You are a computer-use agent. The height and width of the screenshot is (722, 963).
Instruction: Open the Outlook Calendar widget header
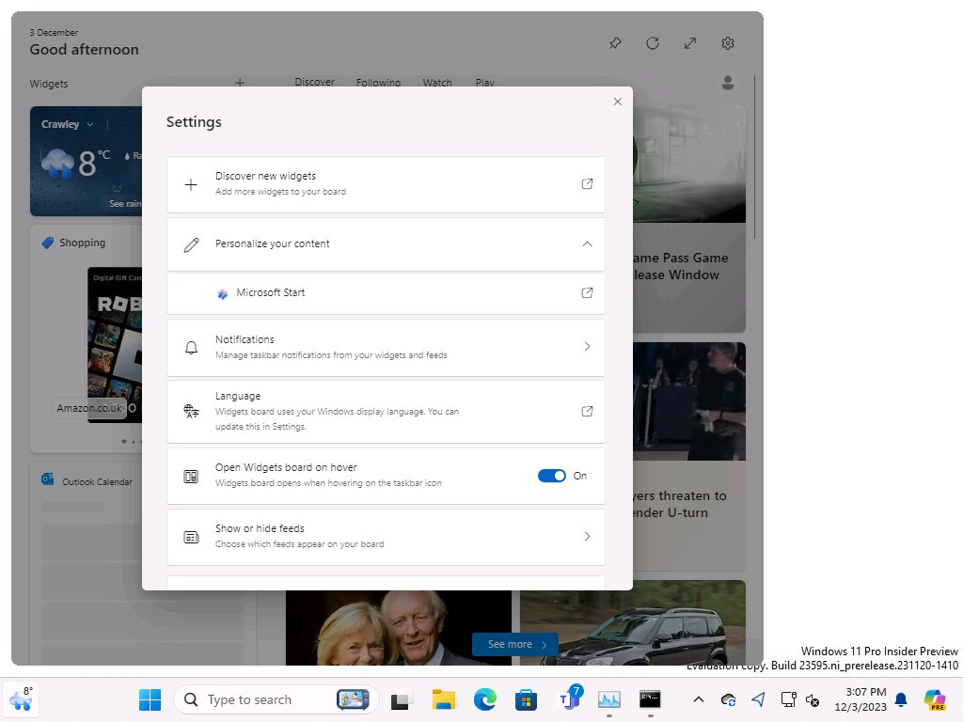[87, 481]
